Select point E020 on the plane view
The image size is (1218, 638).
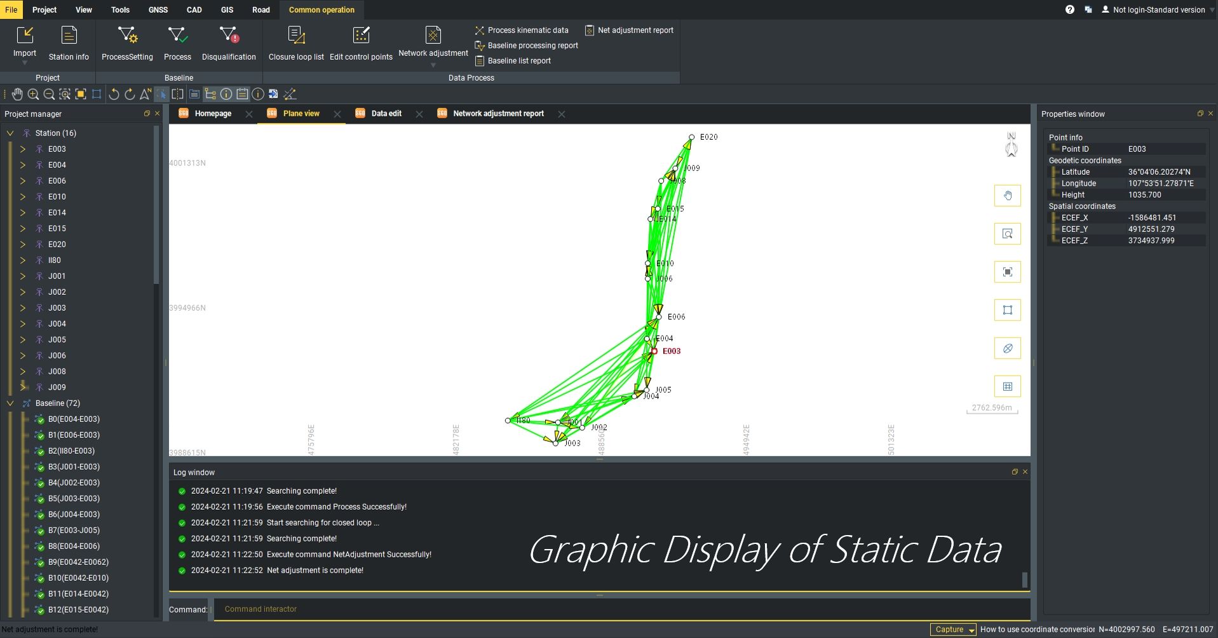[x=691, y=137]
